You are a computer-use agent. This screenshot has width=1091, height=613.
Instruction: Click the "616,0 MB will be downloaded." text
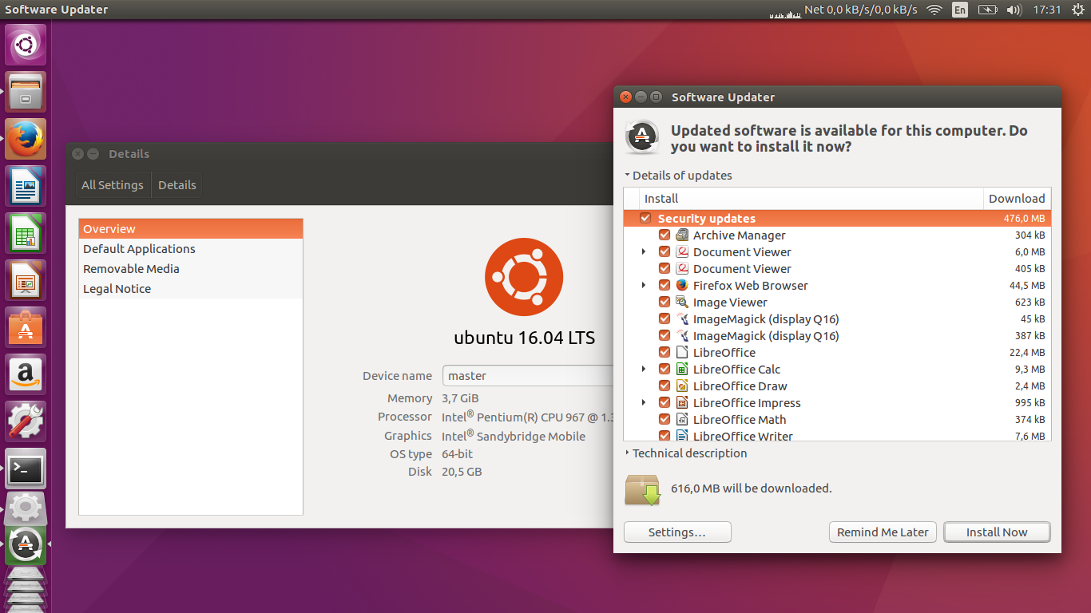coord(751,488)
